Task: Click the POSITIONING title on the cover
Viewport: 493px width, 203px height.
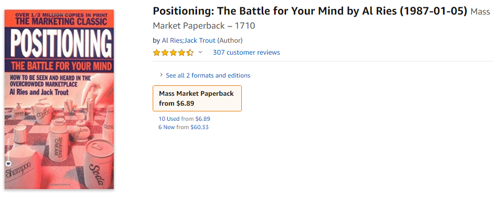Action: [59, 43]
